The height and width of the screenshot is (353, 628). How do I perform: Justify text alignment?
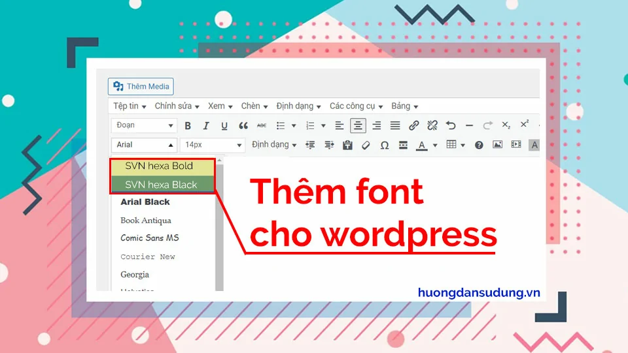pos(395,126)
